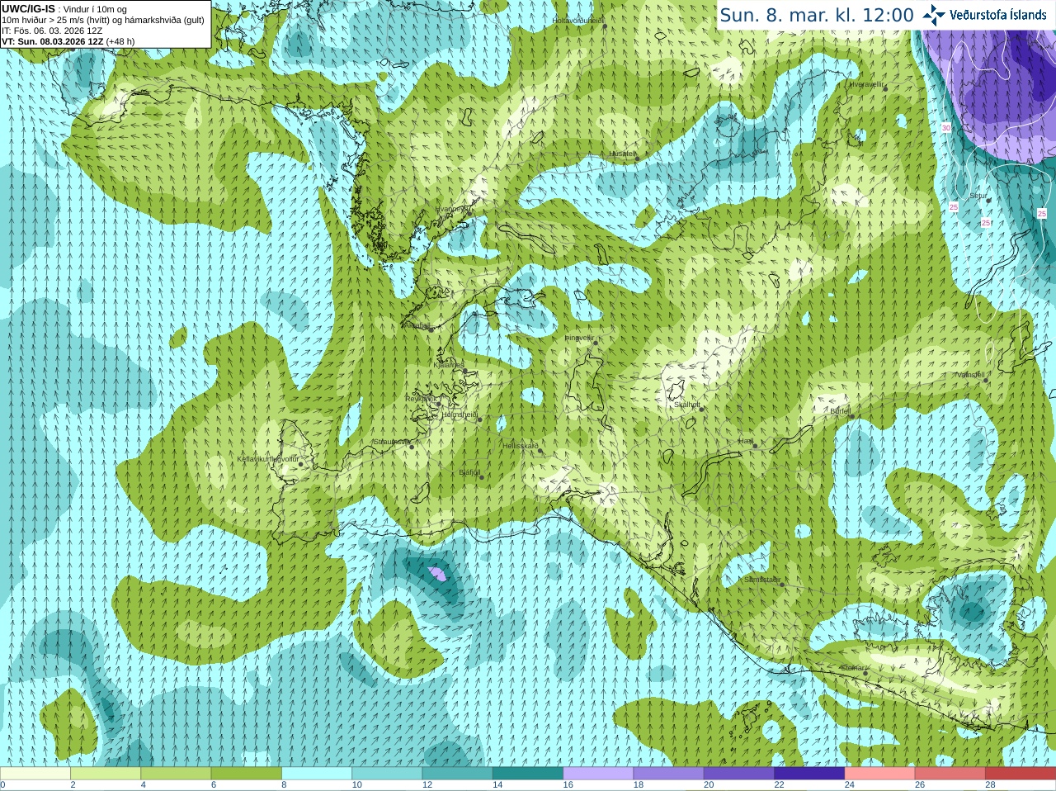The image size is (1056, 791).
Task: Click the above 28 m/s red legend swatch
Action: point(1021,774)
